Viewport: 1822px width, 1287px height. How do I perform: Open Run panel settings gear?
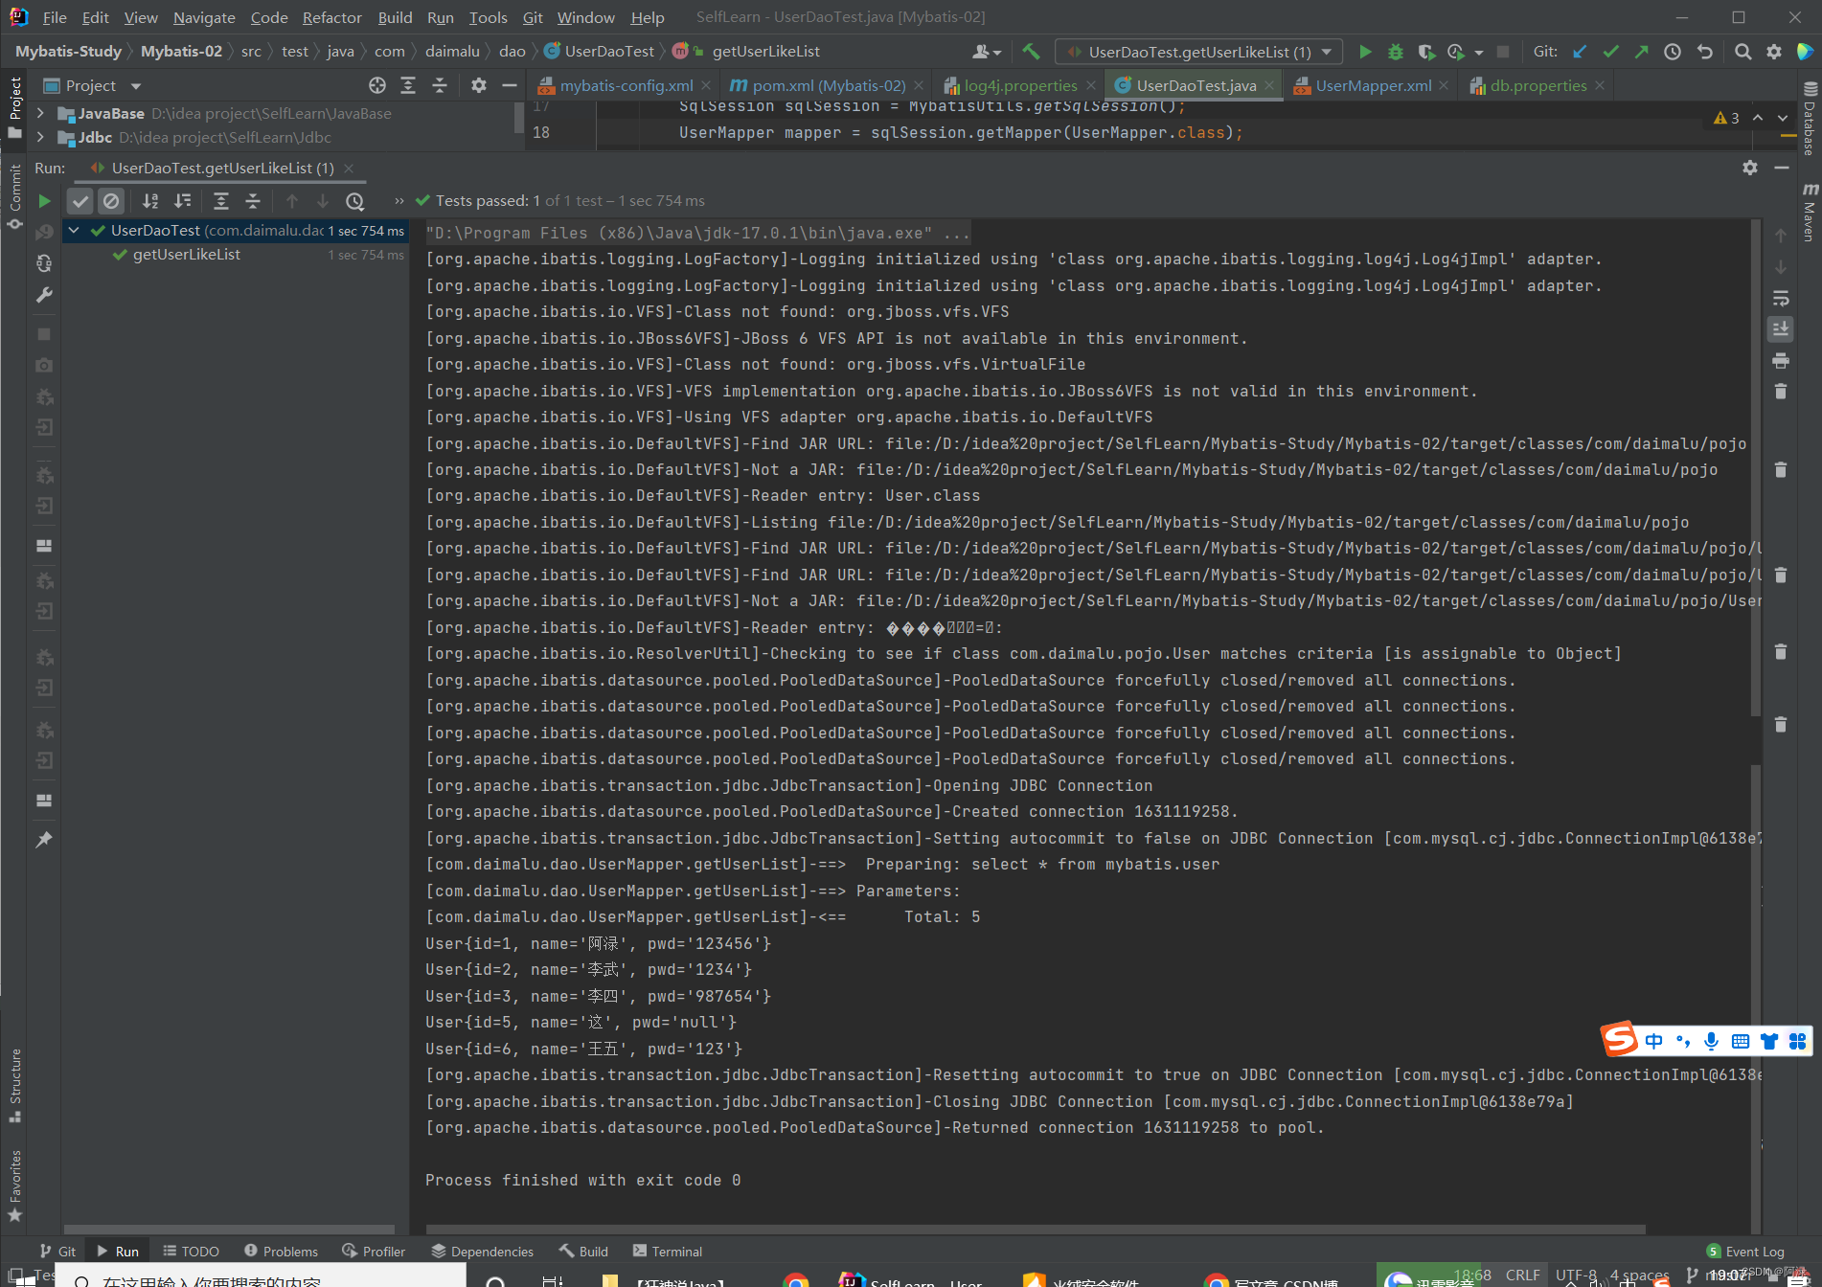(x=1750, y=168)
